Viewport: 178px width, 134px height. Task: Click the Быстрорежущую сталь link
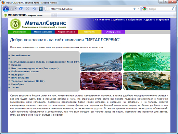click(x=35, y=68)
